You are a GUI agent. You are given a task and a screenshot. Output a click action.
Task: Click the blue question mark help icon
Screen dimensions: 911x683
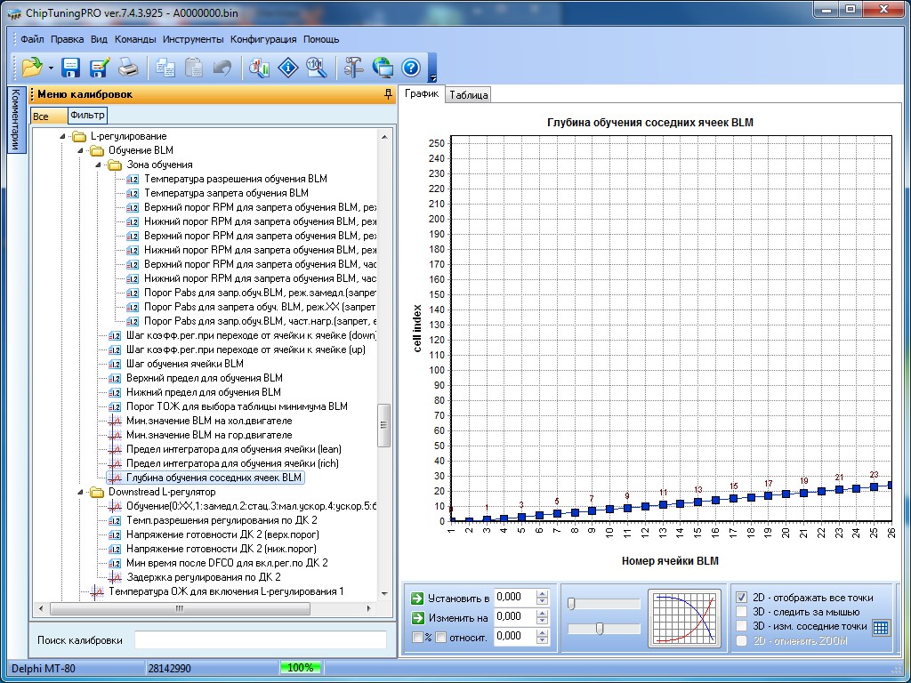[410, 68]
